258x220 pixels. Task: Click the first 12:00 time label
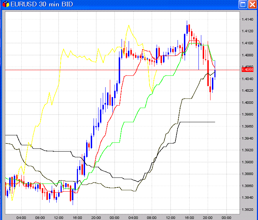(58, 218)
